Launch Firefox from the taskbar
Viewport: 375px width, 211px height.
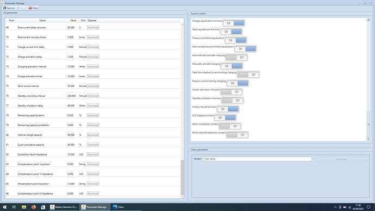click(34, 207)
